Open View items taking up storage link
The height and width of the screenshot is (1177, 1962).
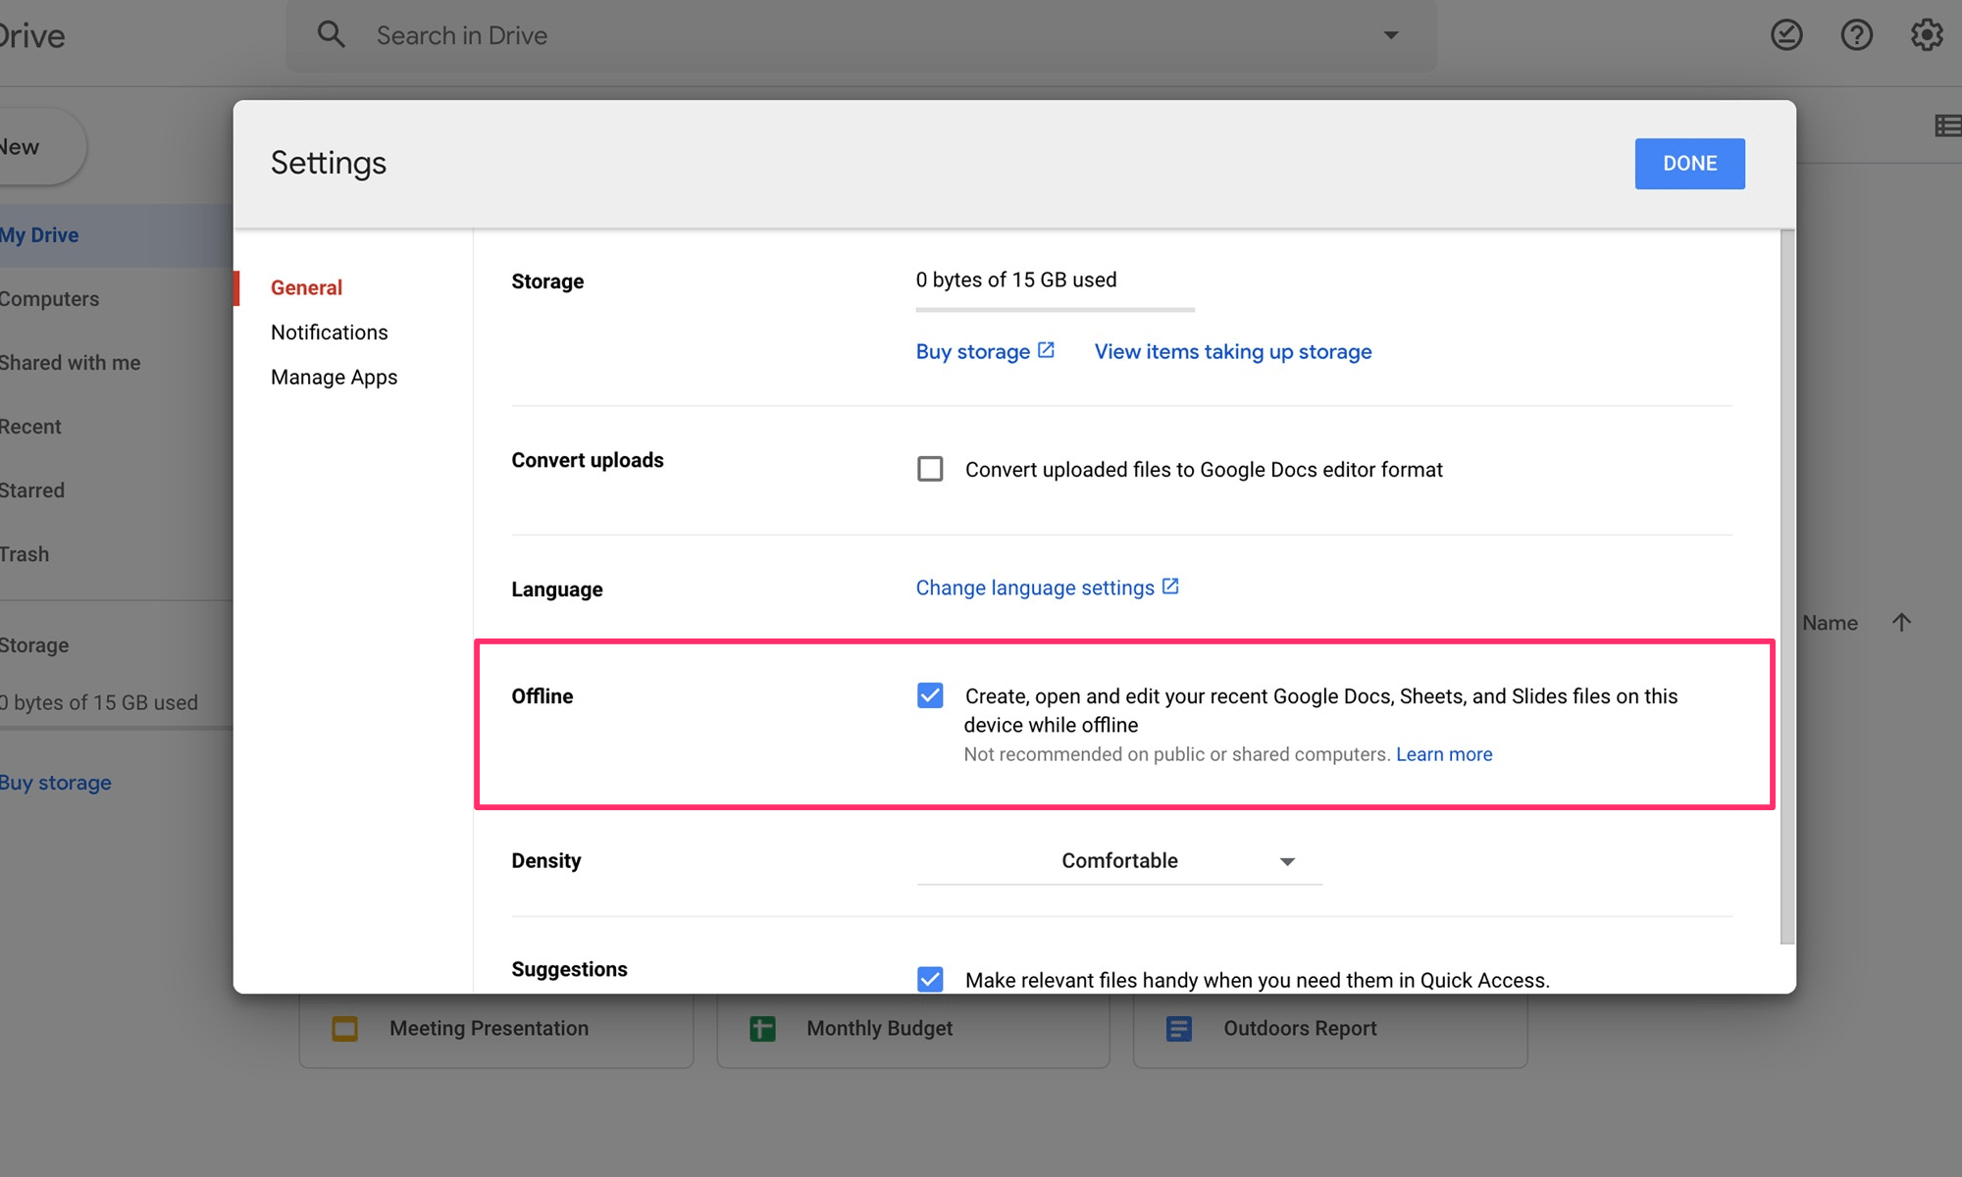(1232, 352)
